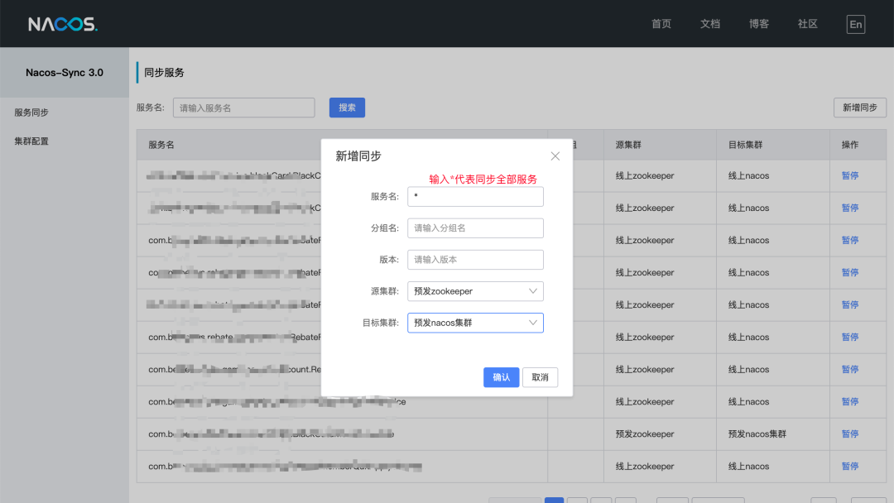Cancel the dialog with 取消
Viewport: 894px width, 503px height.
pyautogui.click(x=539, y=376)
